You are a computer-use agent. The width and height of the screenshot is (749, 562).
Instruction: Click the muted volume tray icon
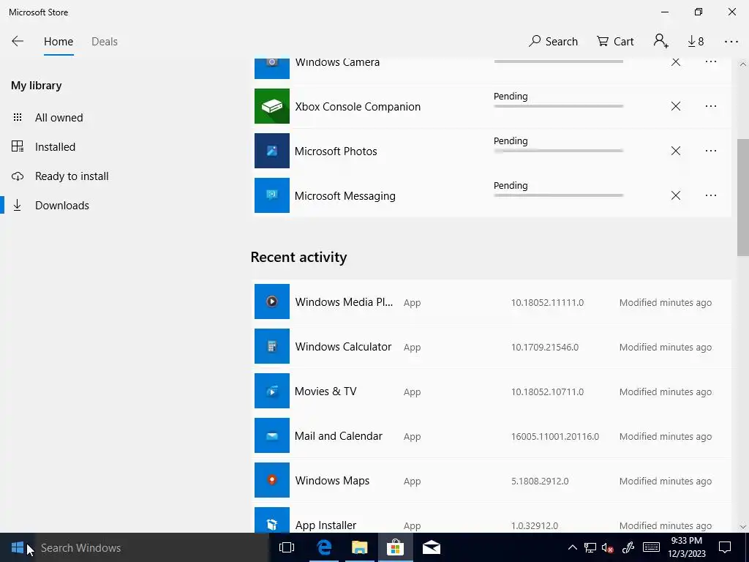pos(608,547)
